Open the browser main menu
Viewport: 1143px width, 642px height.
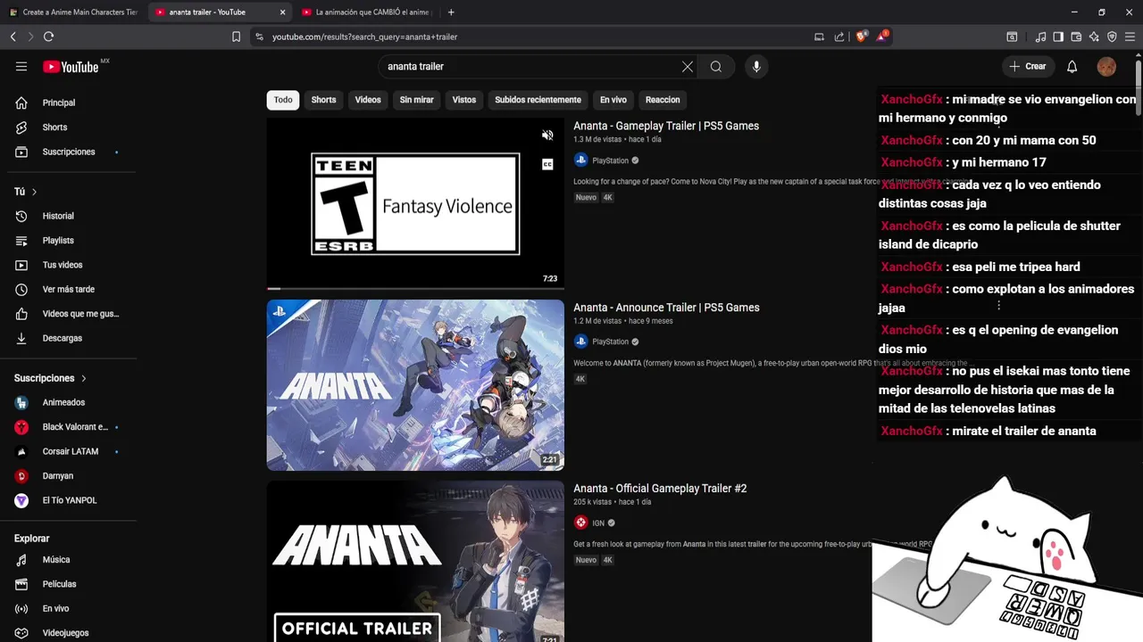coord(1130,37)
